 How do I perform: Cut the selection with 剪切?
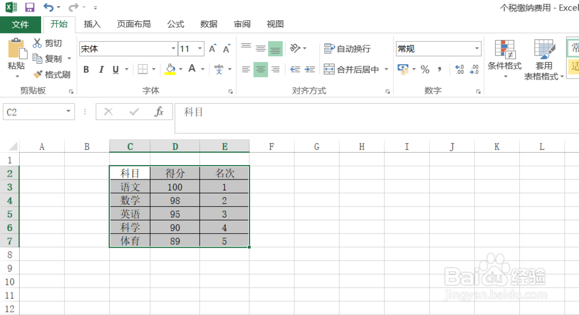pyautogui.click(x=47, y=43)
